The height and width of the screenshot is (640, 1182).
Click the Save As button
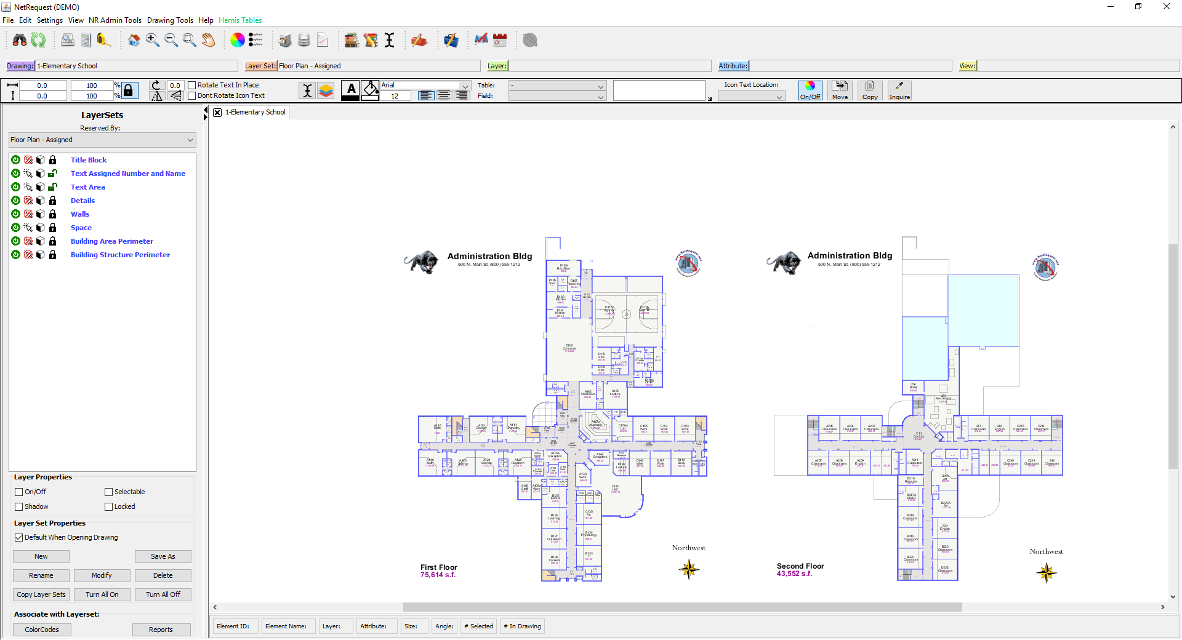pos(163,557)
